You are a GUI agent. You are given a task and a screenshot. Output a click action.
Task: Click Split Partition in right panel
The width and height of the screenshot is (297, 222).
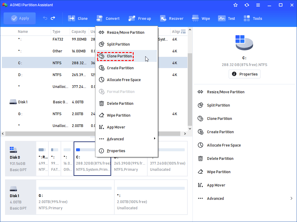point(214,105)
